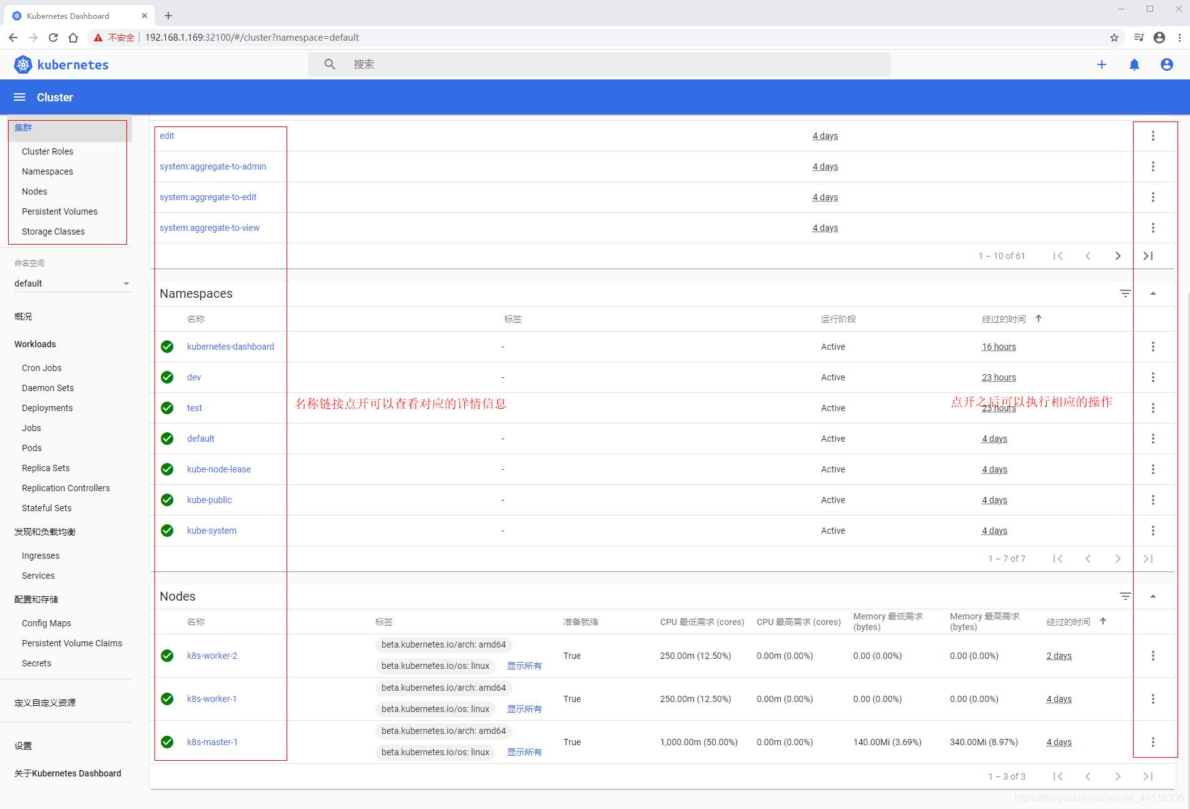The image size is (1190, 809).
Task: Open the kube-system namespace link
Action: [211, 531]
